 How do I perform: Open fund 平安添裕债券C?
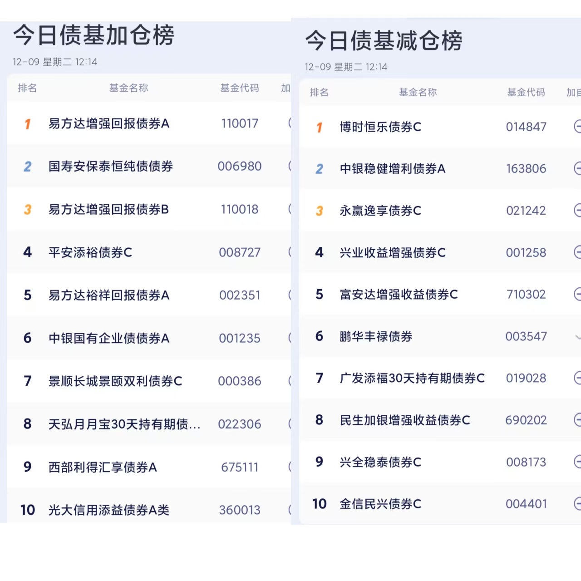point(90,252)
